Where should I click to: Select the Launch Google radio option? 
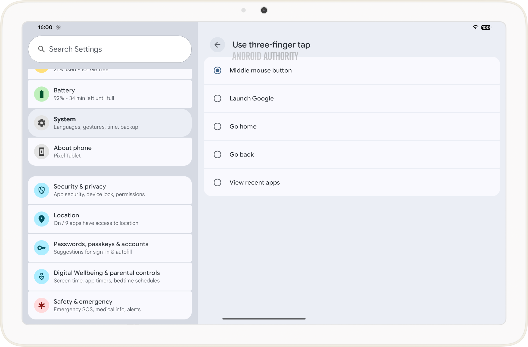pyautogui.click(x=218, y=99)
